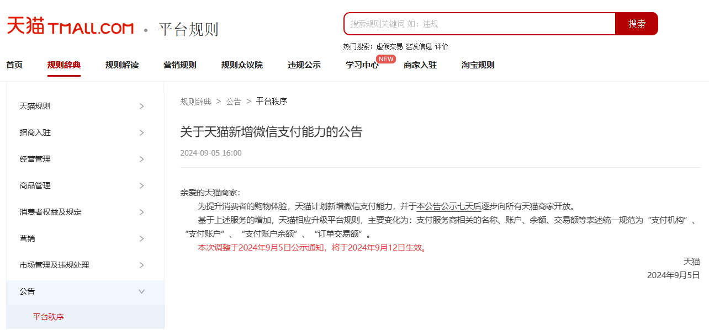The width and height of the screenshot is (709, 330).
Task: Click 公告 in the breadcrumb
Action: (x=234, y=102)
